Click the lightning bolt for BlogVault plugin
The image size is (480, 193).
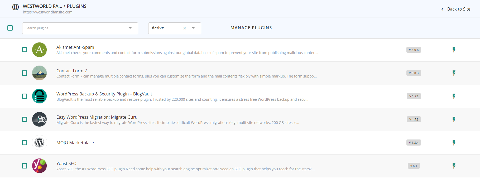click(x=454, y=96)
